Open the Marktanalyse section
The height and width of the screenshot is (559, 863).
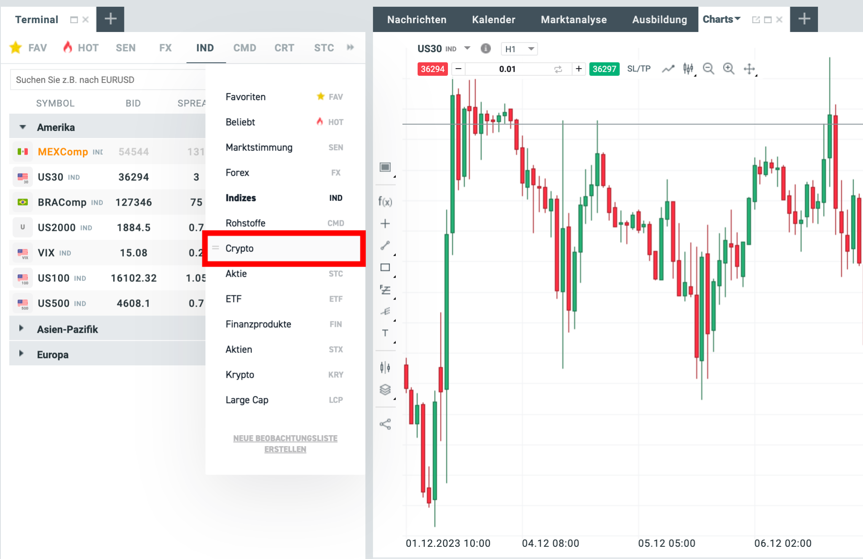point(574,19)
